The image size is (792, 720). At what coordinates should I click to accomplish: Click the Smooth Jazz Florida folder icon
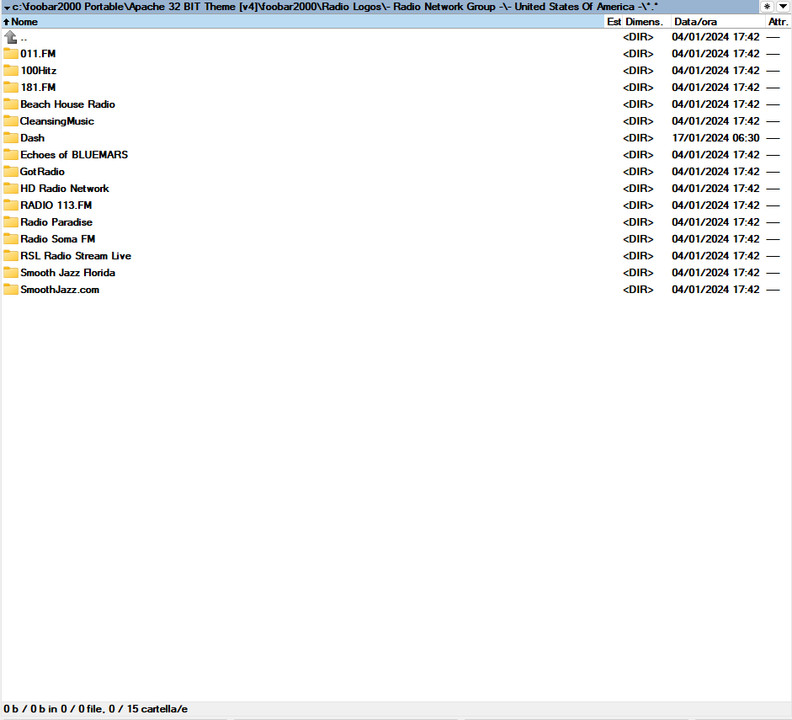tap(11, 272)
